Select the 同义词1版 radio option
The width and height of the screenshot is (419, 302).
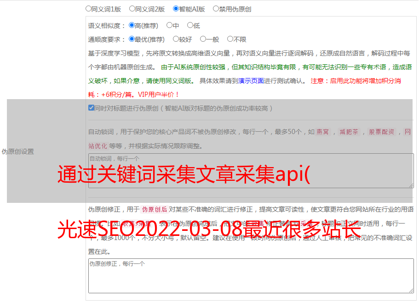click(x=88, y=9)
